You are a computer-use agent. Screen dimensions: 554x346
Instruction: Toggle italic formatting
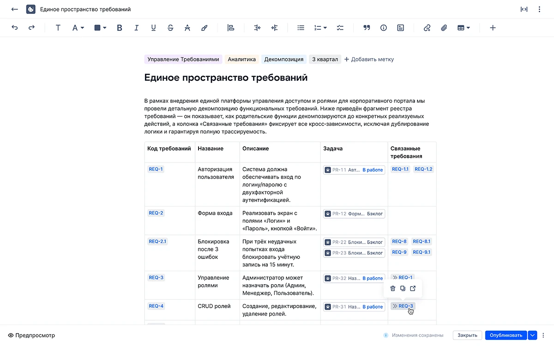coord(136,28)
